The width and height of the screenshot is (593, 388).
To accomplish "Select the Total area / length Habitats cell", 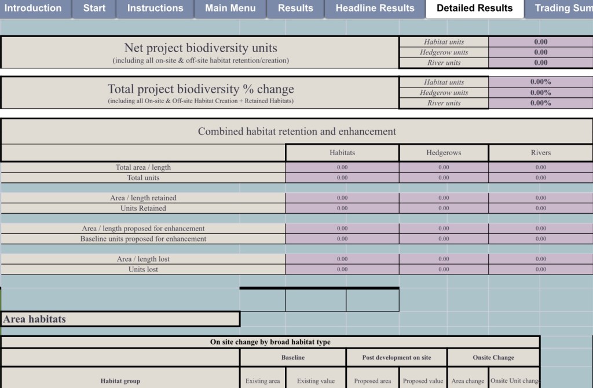I will [342, 167].
